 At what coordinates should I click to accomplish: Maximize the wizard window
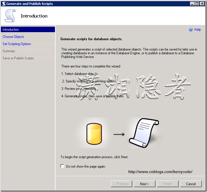click(197, 4)
